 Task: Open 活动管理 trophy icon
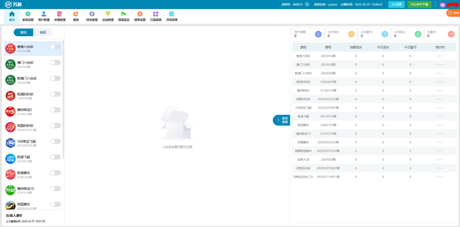[x=108, y=14]
